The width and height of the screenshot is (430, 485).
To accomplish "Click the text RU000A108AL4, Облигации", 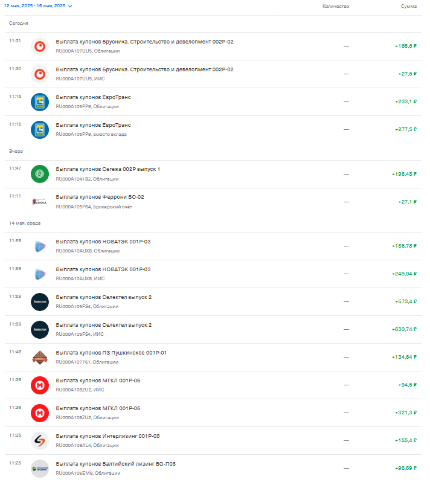I will click(x=87, y=445).
